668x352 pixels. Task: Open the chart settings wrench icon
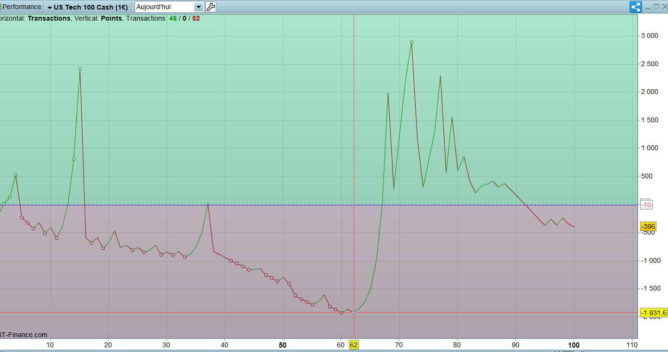210,7
